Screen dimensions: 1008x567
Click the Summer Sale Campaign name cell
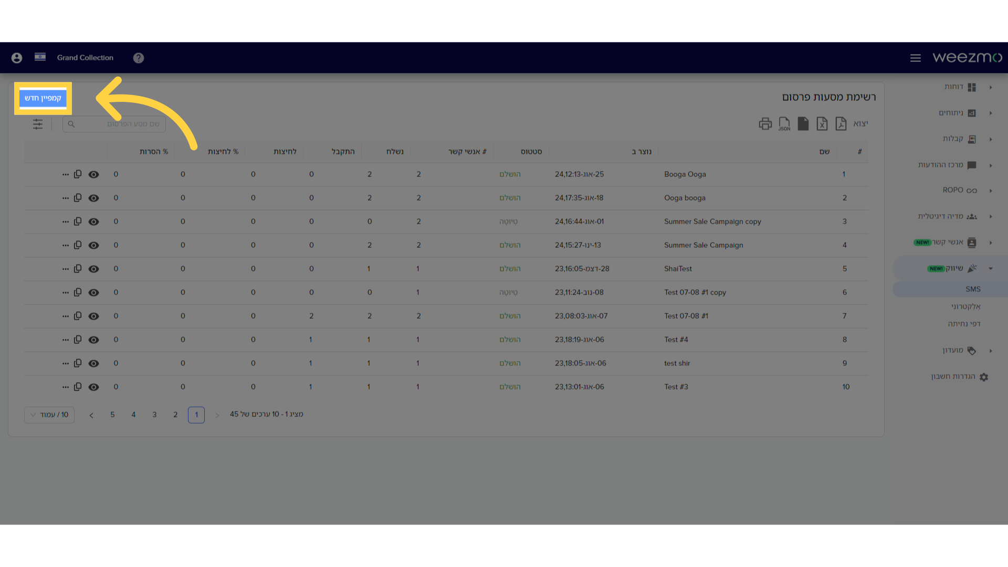[x=703, y=245]
